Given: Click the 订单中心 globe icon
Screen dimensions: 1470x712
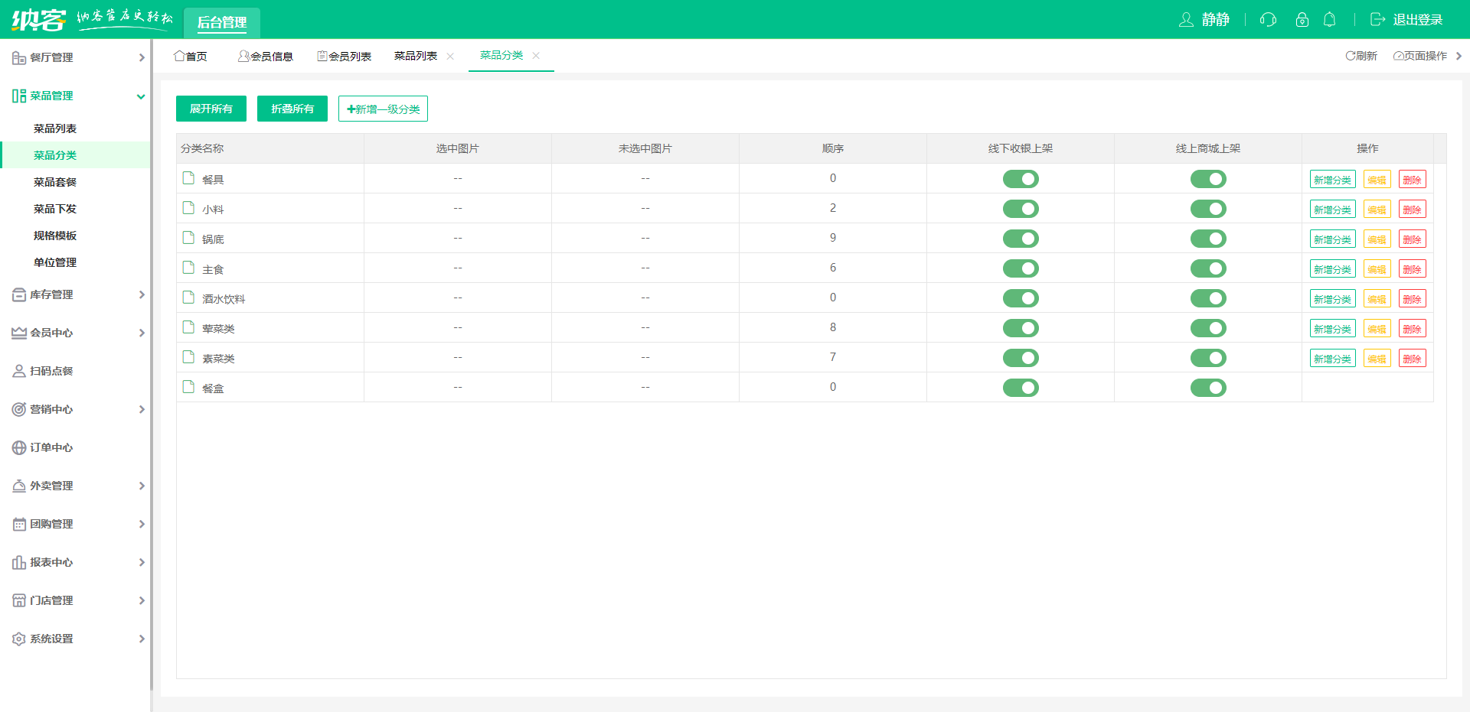Looking at the screenshot, I should (19, 447).
